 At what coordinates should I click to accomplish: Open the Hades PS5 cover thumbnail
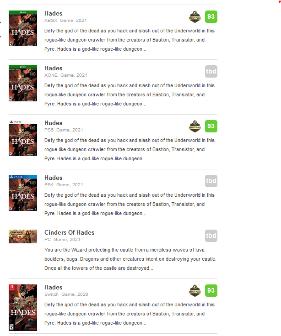[x=23, y=138]
